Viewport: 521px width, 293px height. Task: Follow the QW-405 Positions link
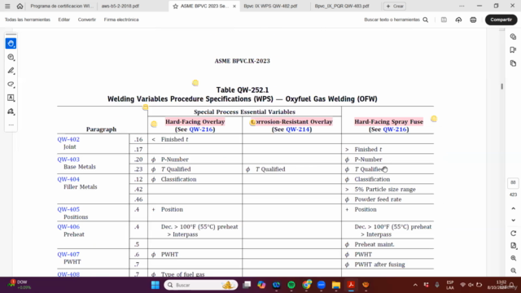click(68, 209)
